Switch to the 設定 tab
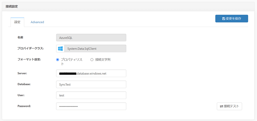This screenshot has height=121, width=257. tap(17, 22)
